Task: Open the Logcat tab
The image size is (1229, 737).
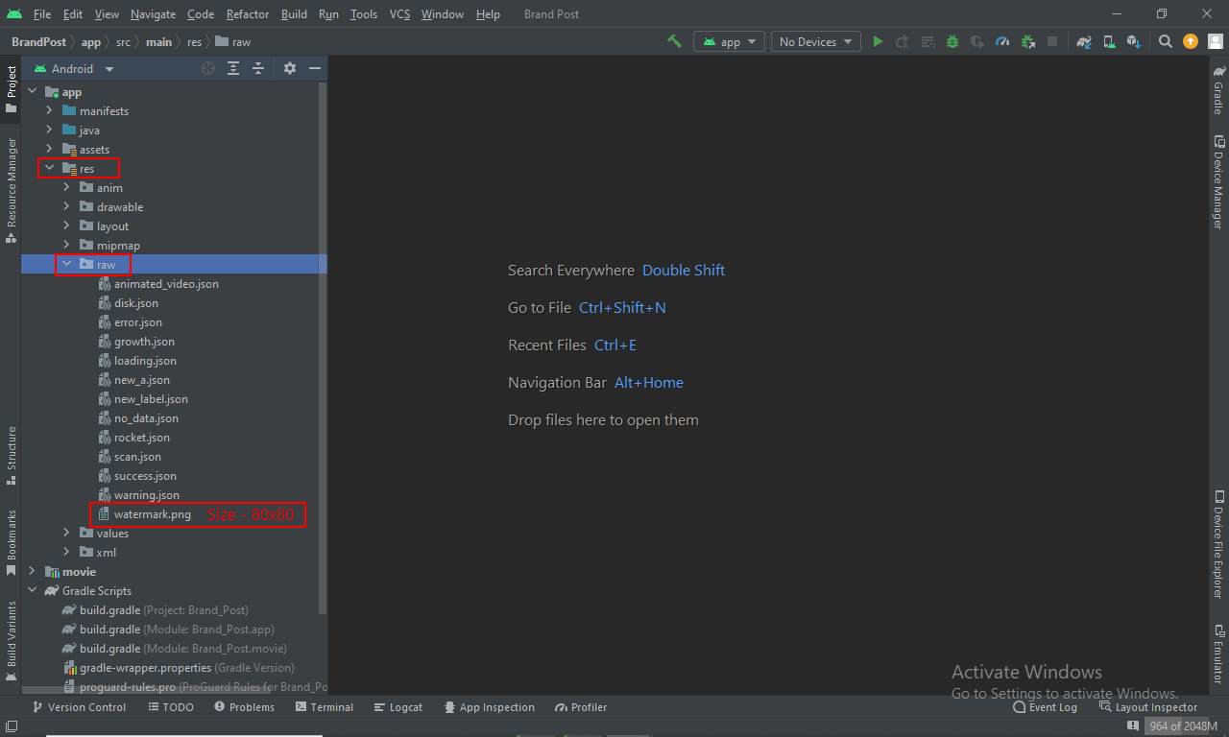Action: pos(398,707)
